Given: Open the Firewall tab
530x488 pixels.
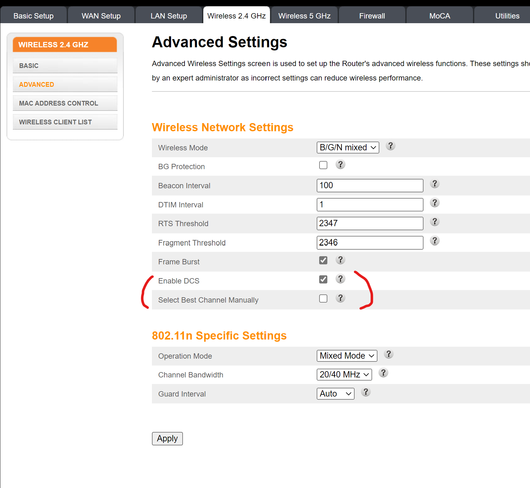Looking at the screenshot, I should (x=372, y=16).
